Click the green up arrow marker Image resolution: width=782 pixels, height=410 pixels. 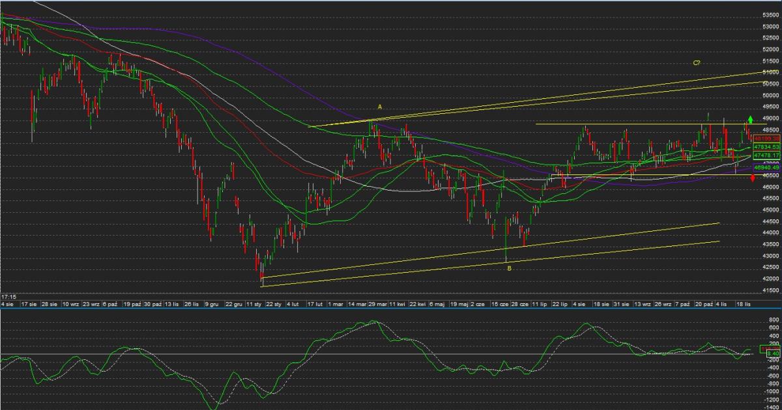(x=750, y=119)
